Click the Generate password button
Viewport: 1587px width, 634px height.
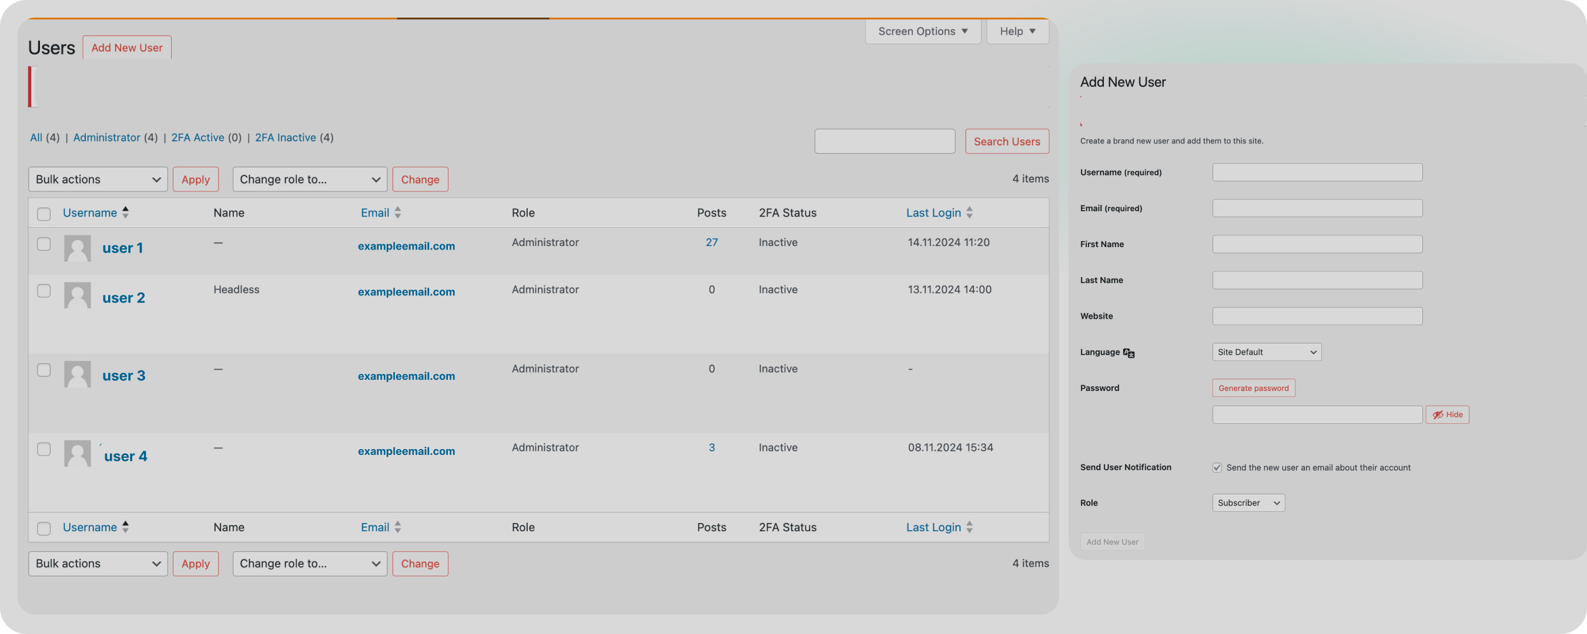(1253, 388)
